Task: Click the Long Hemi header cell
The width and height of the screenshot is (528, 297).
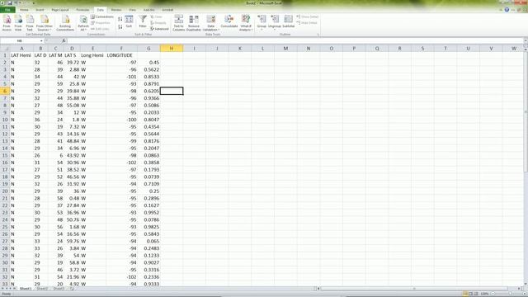Action: 92,55
